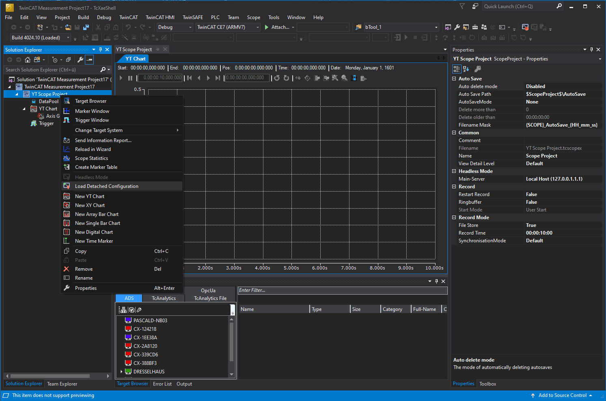Click the pause icon in the chart toolbar

pyautogui.click(x=130, y=78)
